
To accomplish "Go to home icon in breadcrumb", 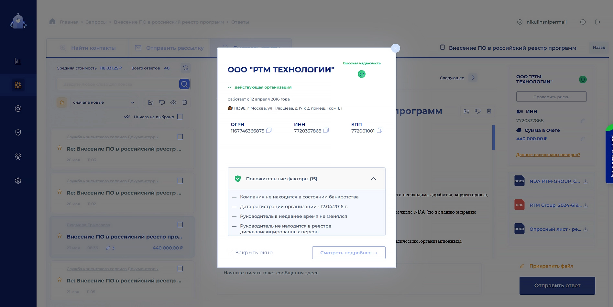I will 52,21.
